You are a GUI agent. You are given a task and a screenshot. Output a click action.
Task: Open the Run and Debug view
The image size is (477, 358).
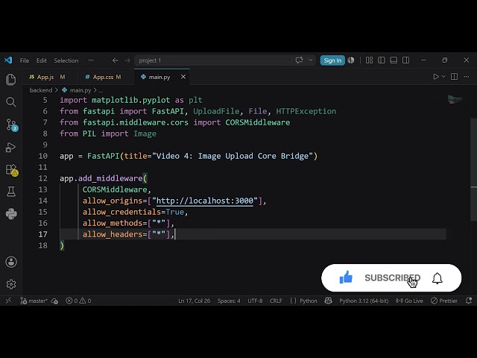(x=10, y=148)
